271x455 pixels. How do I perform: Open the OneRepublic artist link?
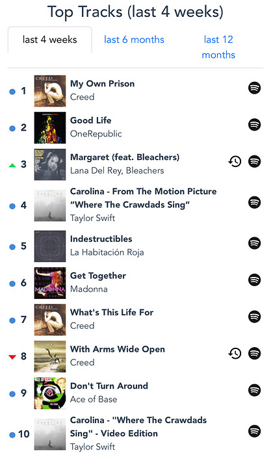[x=96, y=134]
